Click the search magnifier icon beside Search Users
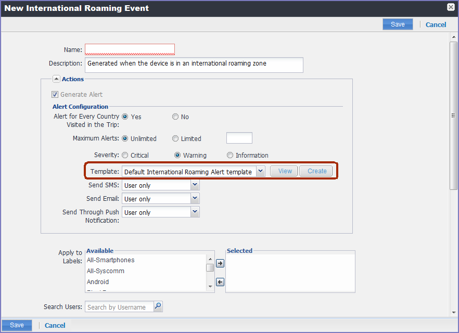 point(158,307)
